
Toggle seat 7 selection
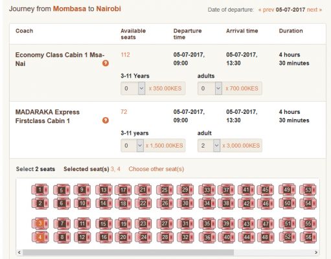[x=62, y=223]
